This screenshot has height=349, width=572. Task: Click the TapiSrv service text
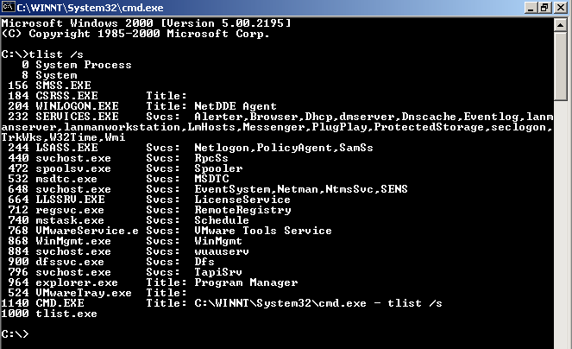click(218, 272)
